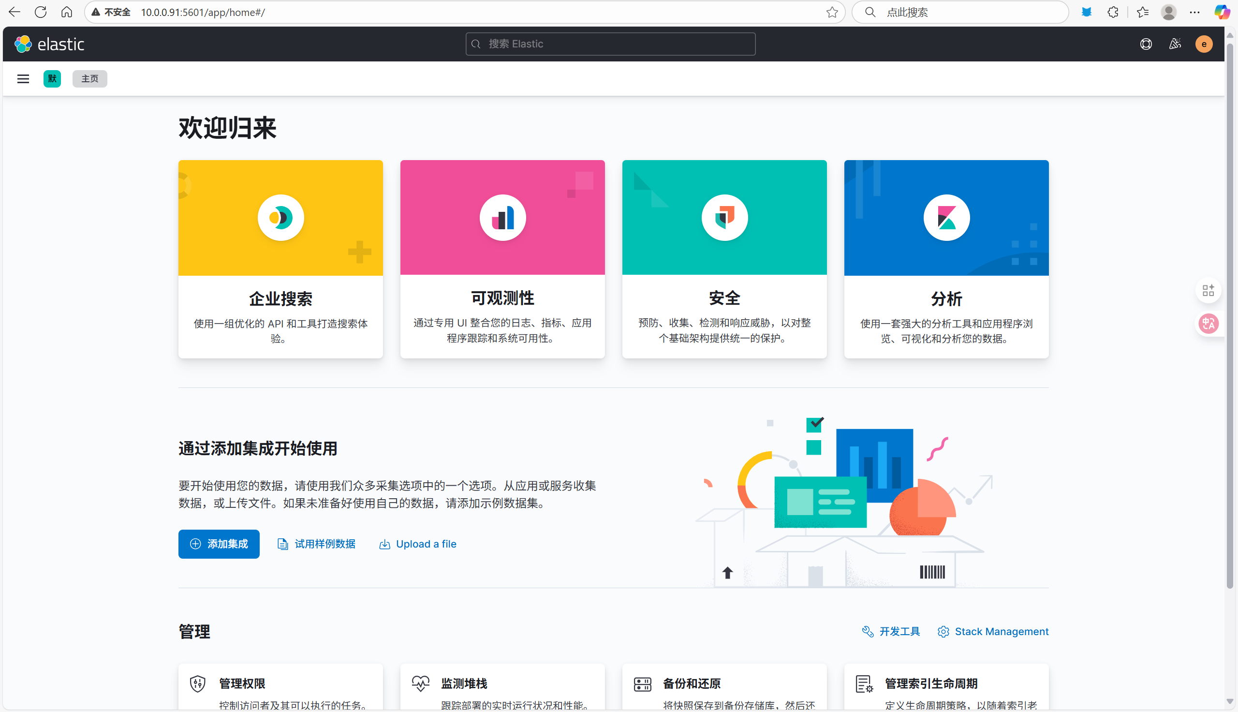The image size is (1238, 712).
Task: Click the Security shield icon
Action: [724, 218]
